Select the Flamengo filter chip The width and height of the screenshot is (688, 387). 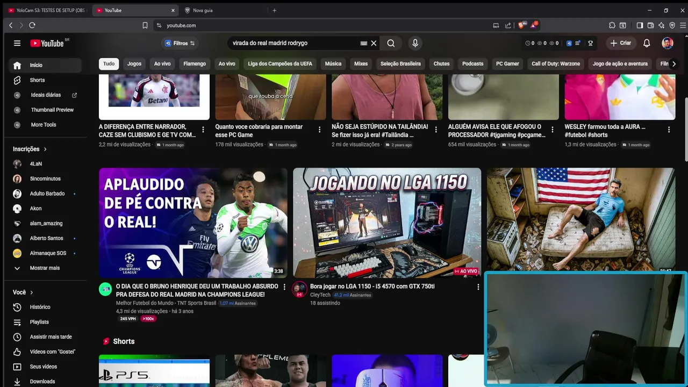(195, 63)
